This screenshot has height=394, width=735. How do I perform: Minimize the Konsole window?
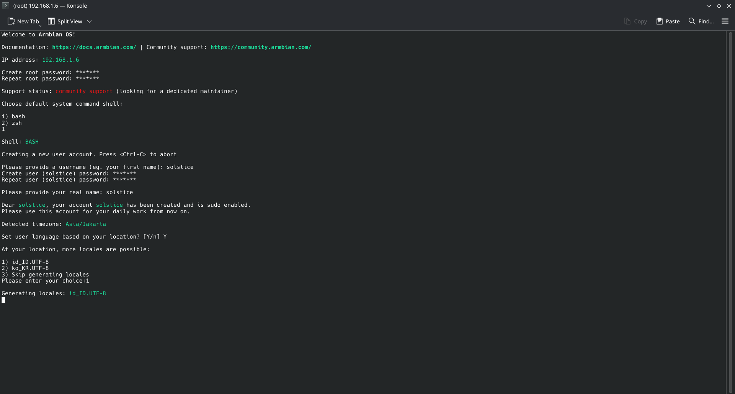click(x=709, y=6)
